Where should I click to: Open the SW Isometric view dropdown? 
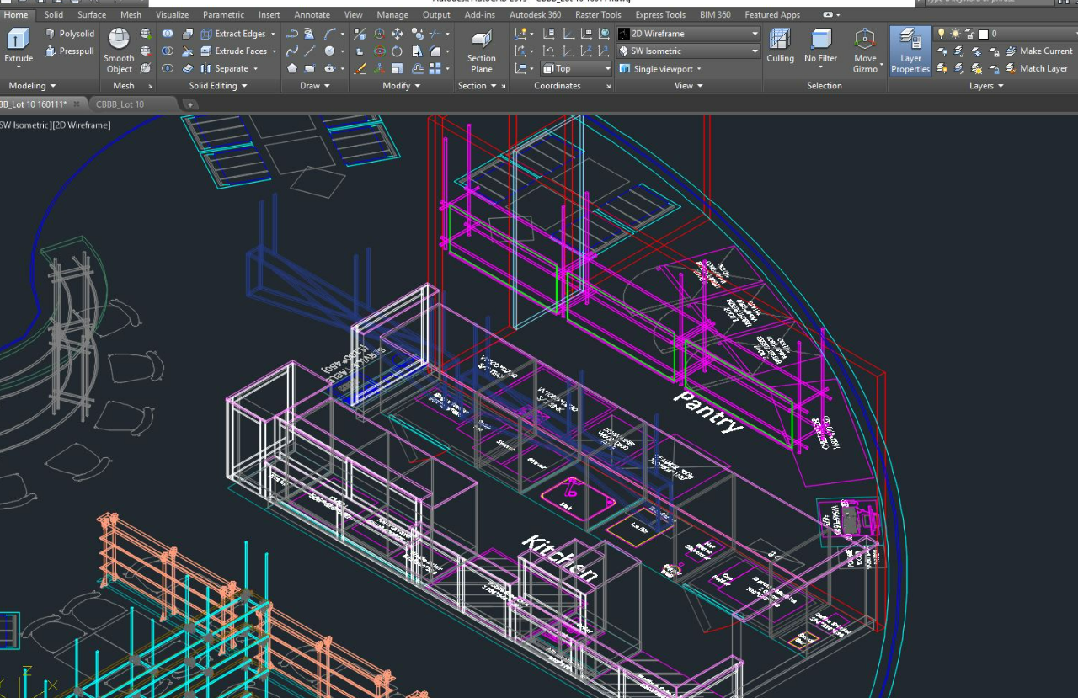[x=689, y=51]
